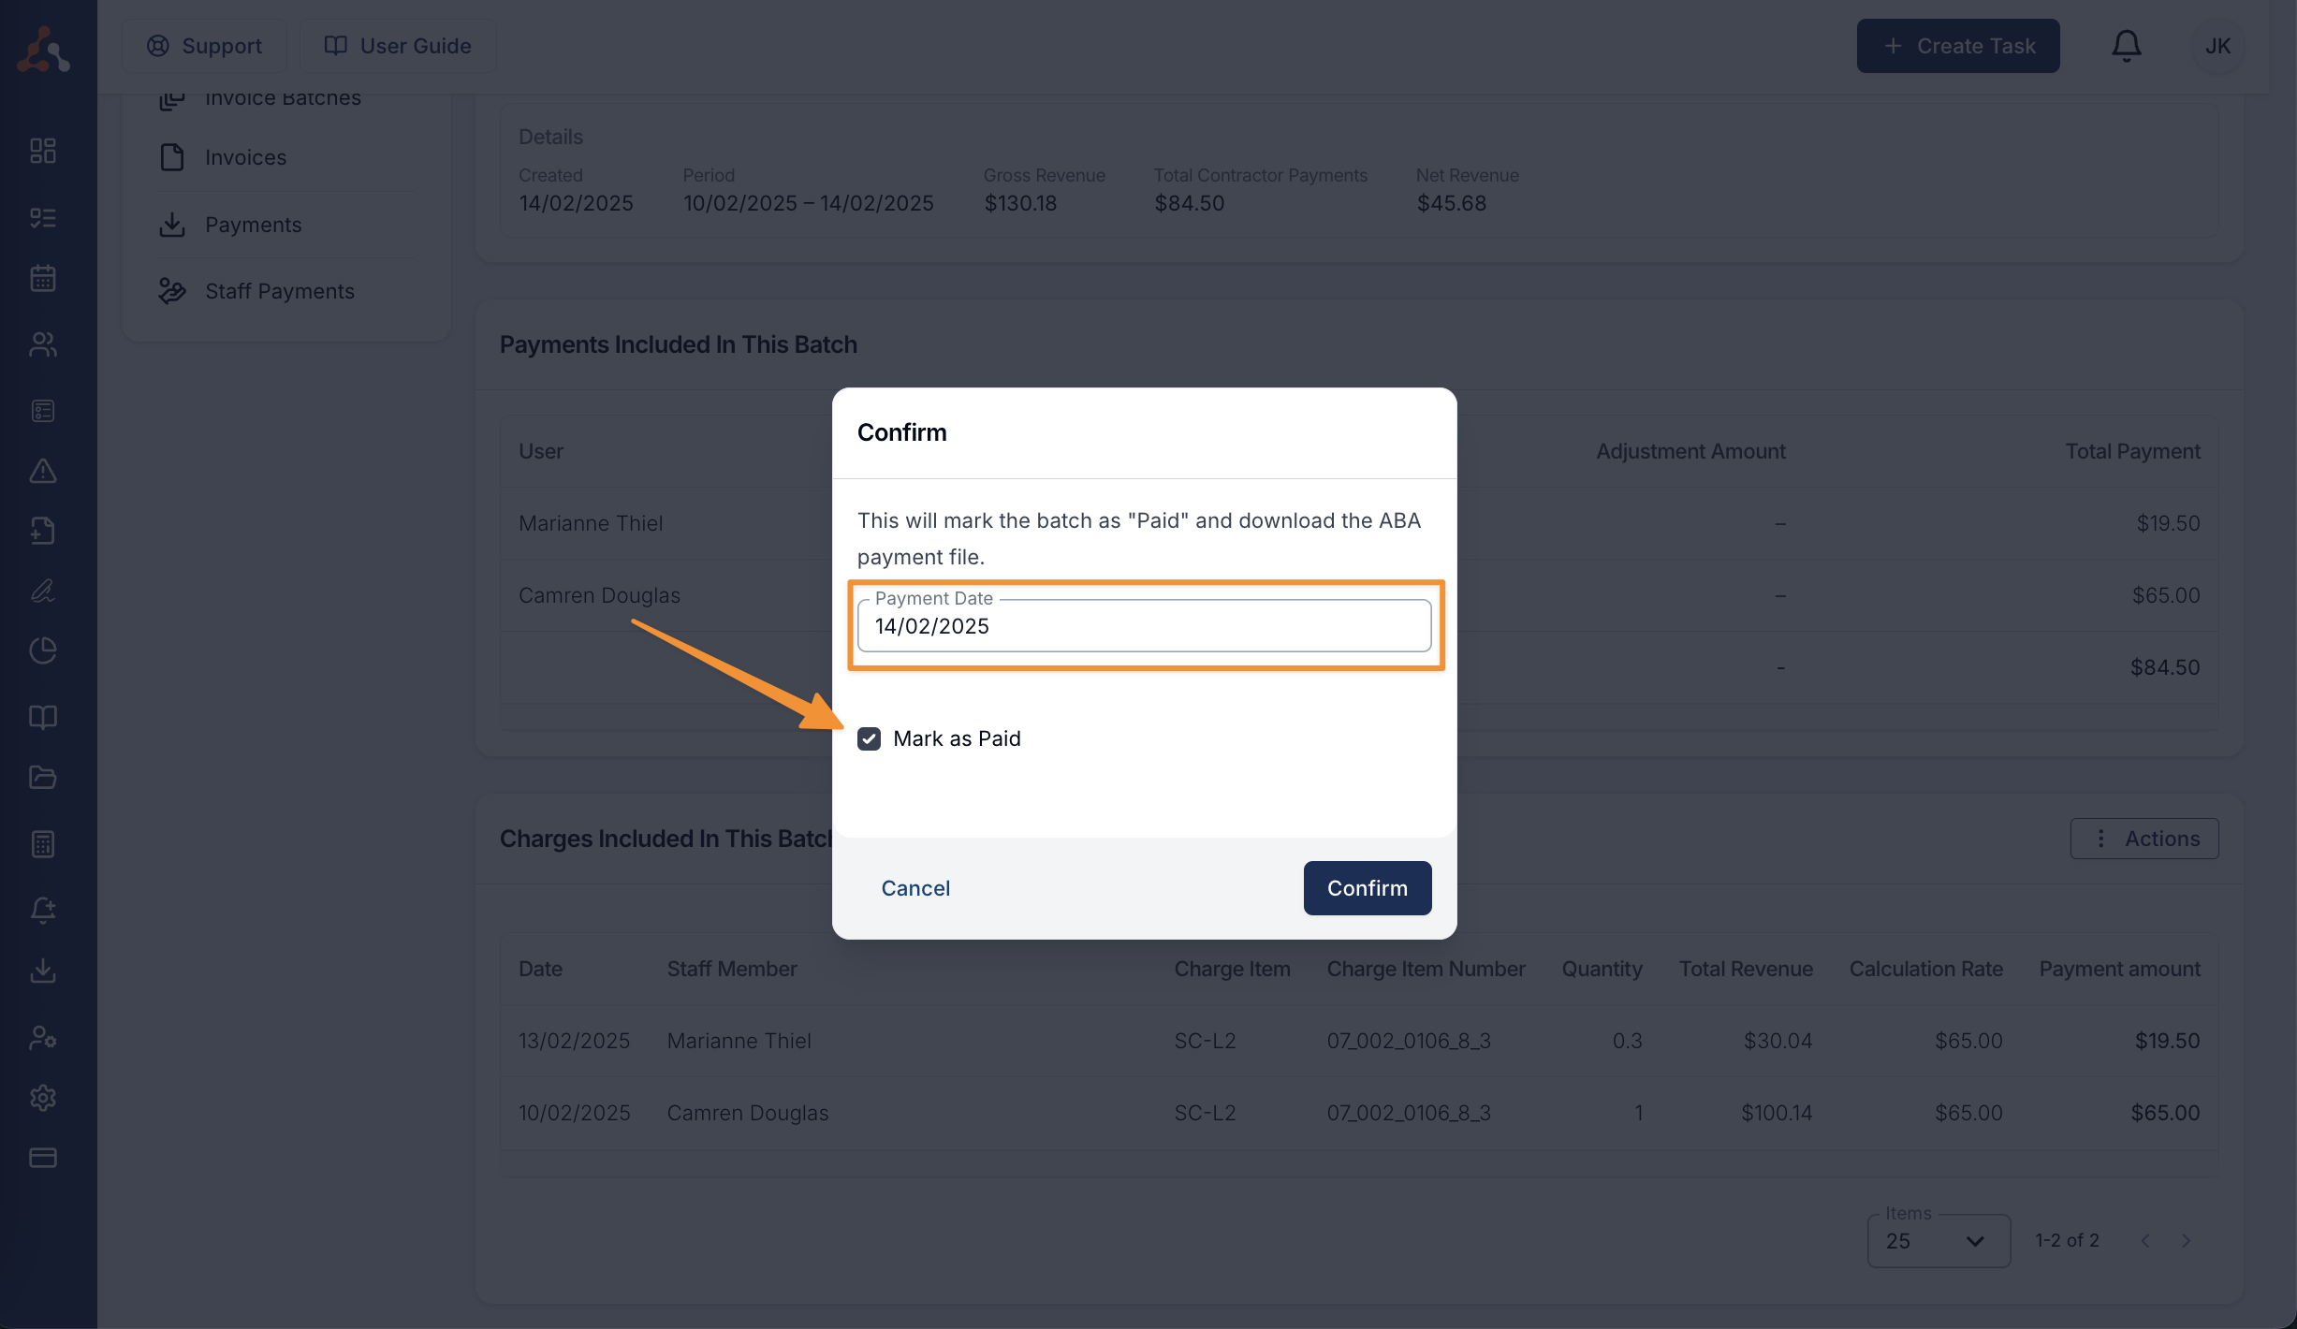Image resolution: width=2297 pixels, height=1329 pixels.
Task: Open the credit card icon in sidebar
Action: coord(43,1158)
